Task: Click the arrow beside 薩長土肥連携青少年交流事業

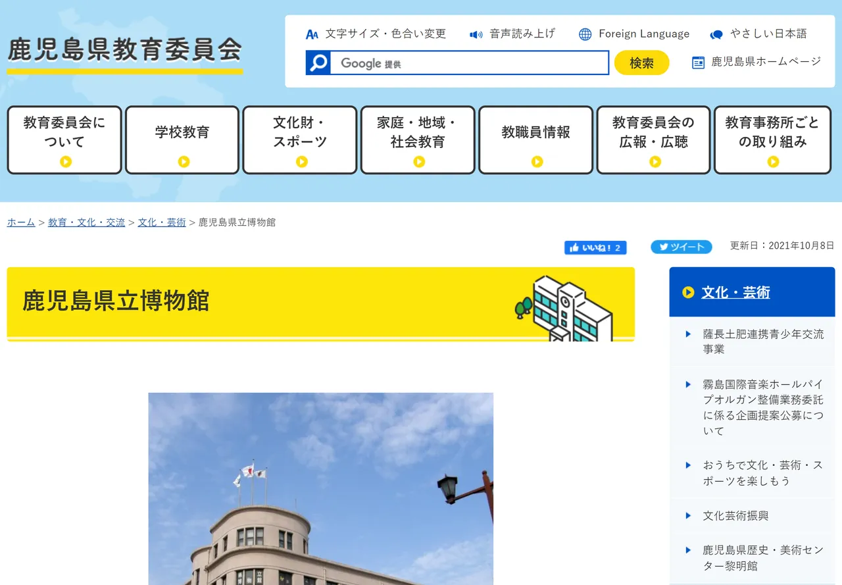Action: click(688, 334)
